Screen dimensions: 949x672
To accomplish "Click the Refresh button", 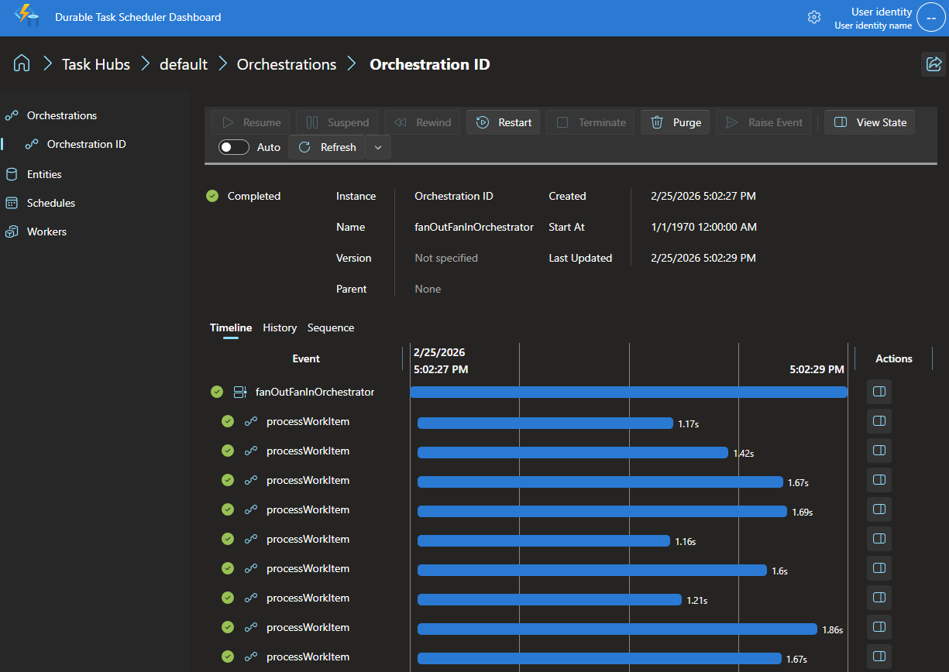I will click(x=326, y=146).
